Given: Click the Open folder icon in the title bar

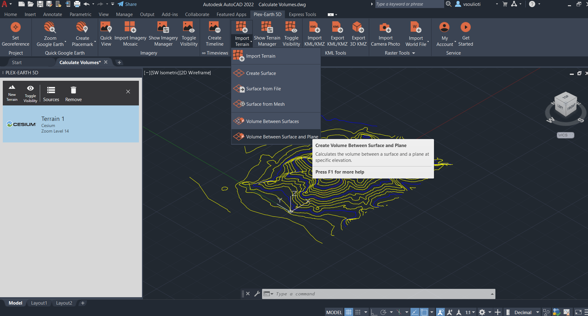Looking at the screenshot, I should [x=31, y=4].
